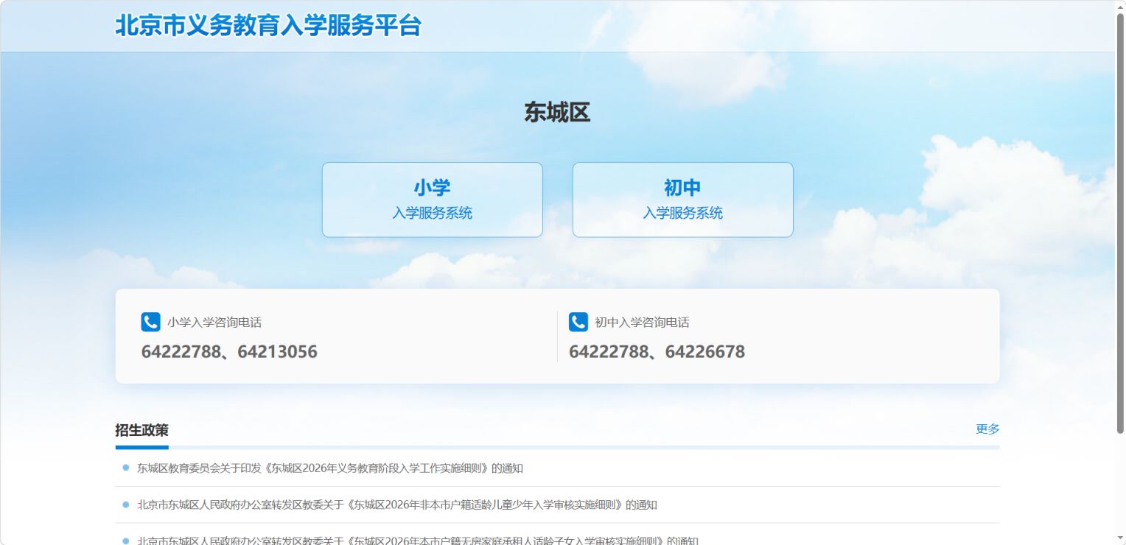Click the scrollbar down arrow
The image size is (1126, 545).
point(1120,538)
